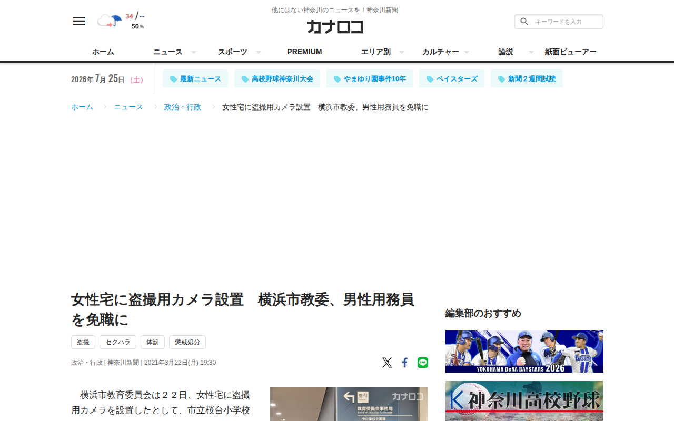Viewport: 674px width, 421px height.
Task: Open the article photo of the education office
Action: click(x=349, y=404)
